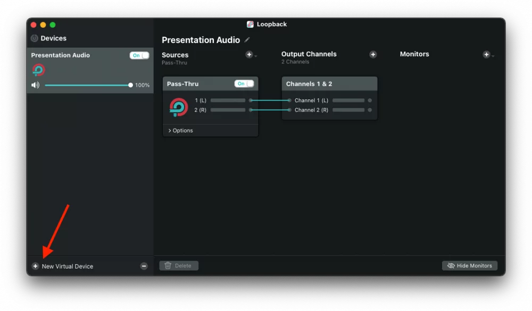Click the Pass-Thru 1 (L) output connector dot
The height and width of the screenshot is (311, 532).
click(251, 100)
